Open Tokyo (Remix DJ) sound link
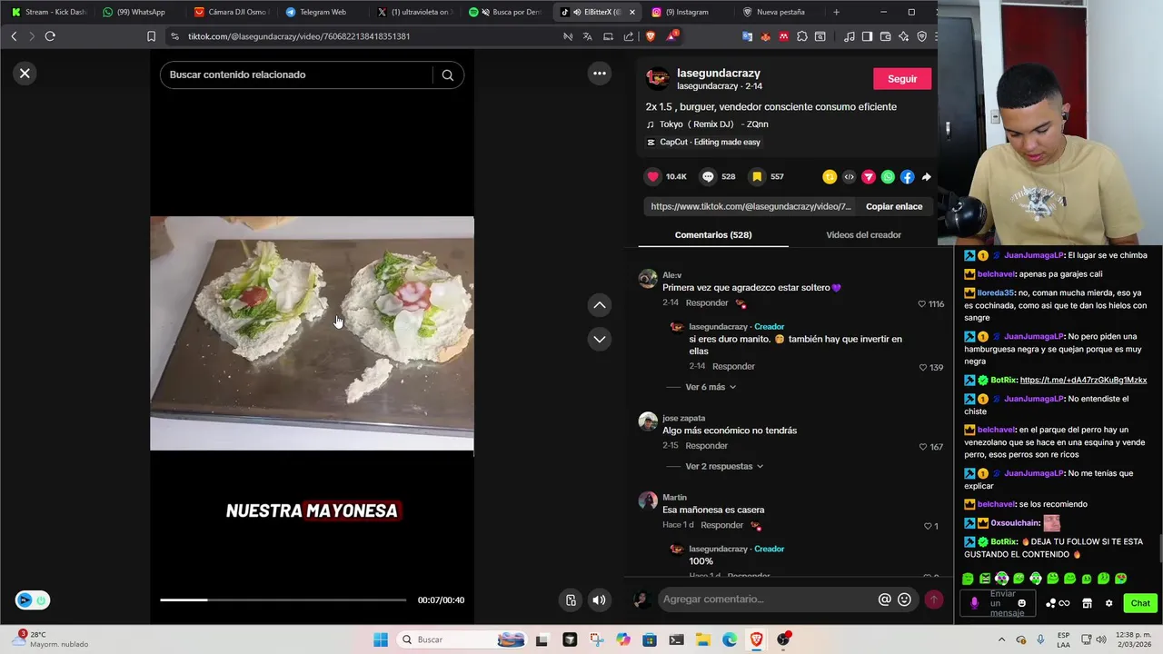The image size is (1163, 654). click(713, 124)
